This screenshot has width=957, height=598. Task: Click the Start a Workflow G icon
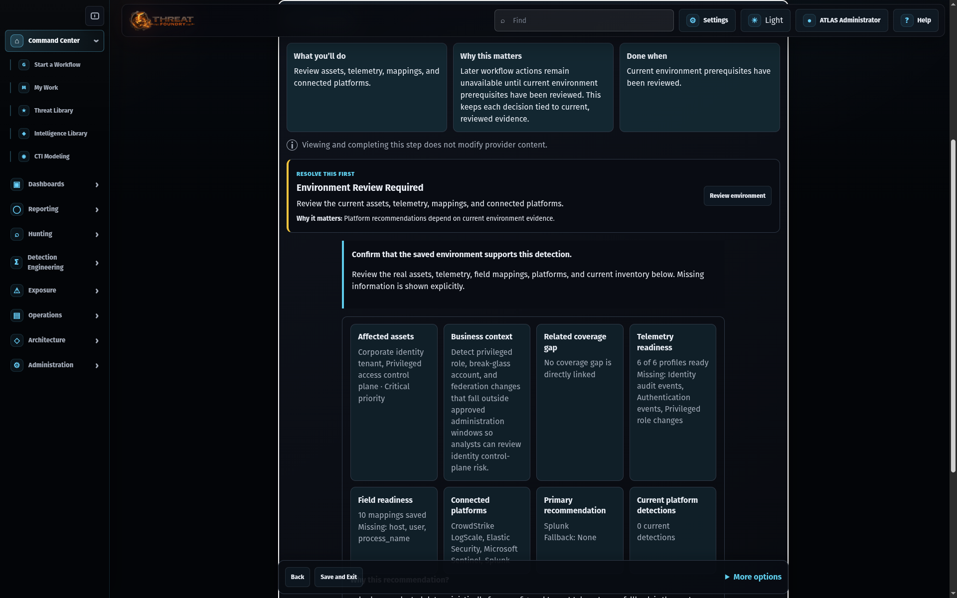pyautogui.click(x=24, y=65)
